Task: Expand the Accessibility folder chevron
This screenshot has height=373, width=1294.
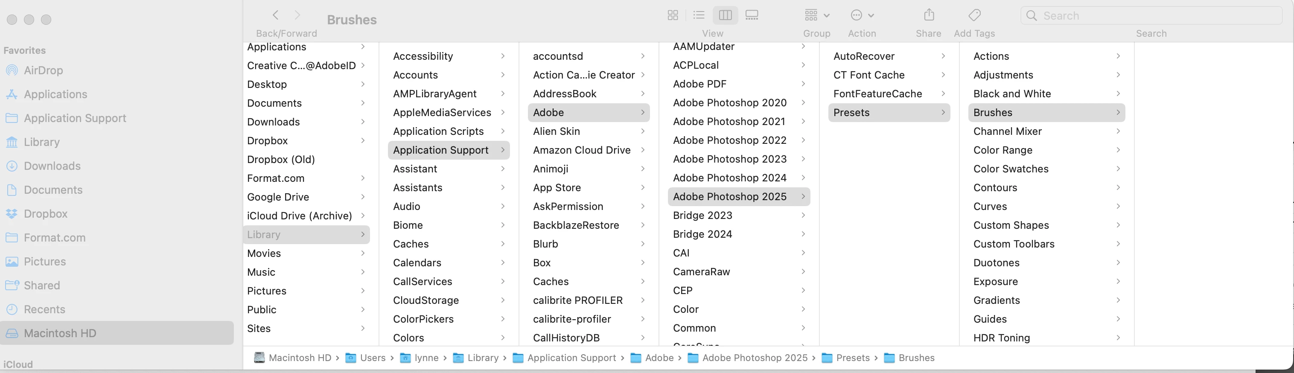Action: click(x=503, y=56)
